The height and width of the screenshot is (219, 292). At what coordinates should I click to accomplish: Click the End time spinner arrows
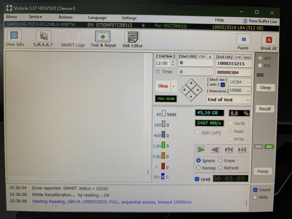click(173, 63)
